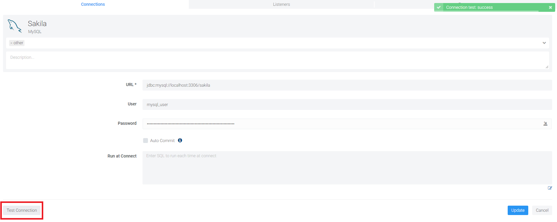The height and width of the screenshot is (222, 557).
Task: Enable the Auto Commit checkbox
Action: click(146, 141)
